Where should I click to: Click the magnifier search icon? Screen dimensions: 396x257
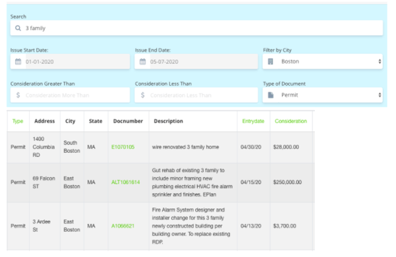(18, 28)
